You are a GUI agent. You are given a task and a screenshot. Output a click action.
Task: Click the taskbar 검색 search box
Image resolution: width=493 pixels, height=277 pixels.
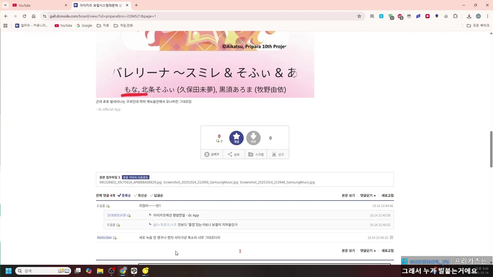point(43,271)
